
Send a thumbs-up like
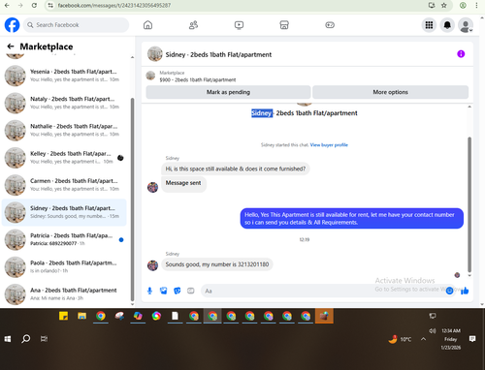click(x=465, y=291)
